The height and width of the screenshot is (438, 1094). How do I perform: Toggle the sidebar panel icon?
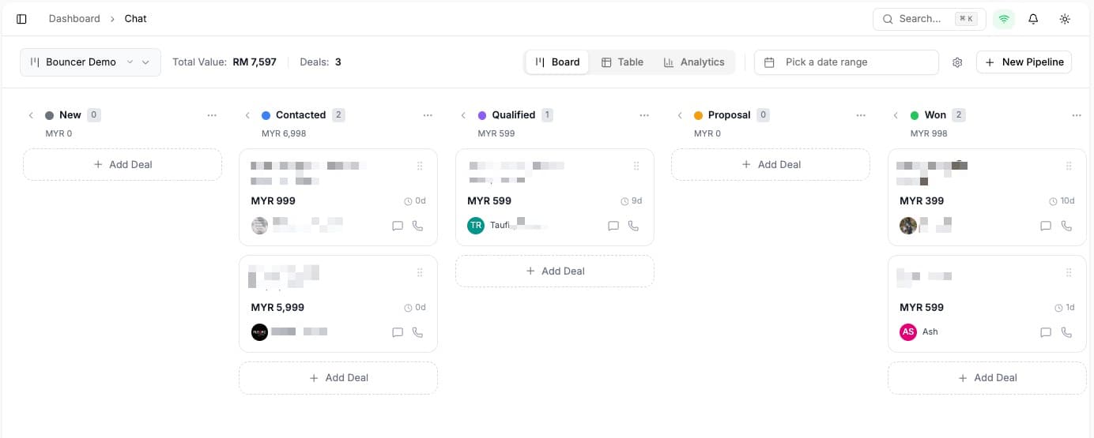pos(21,19)
